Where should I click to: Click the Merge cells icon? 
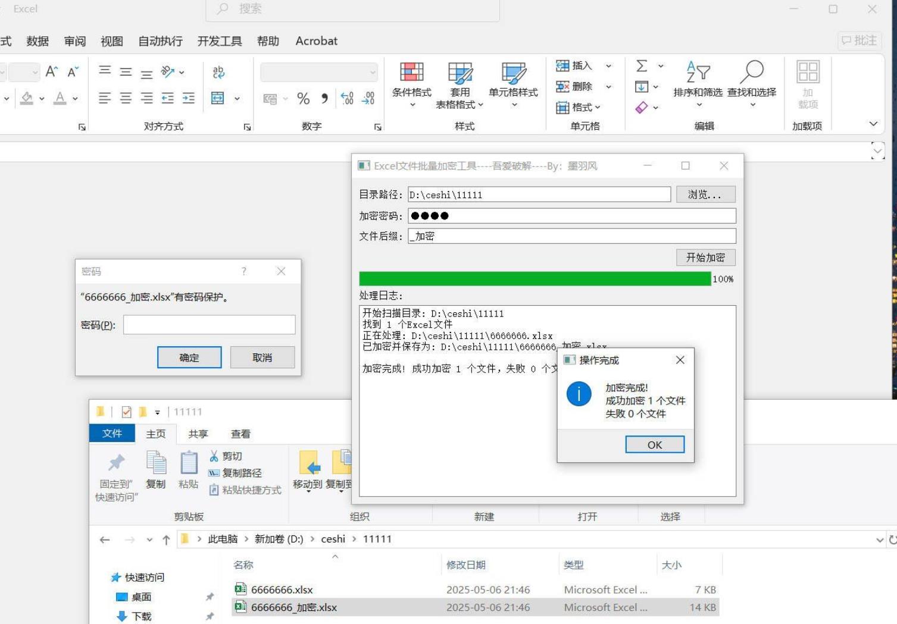(x=218, y=98)
